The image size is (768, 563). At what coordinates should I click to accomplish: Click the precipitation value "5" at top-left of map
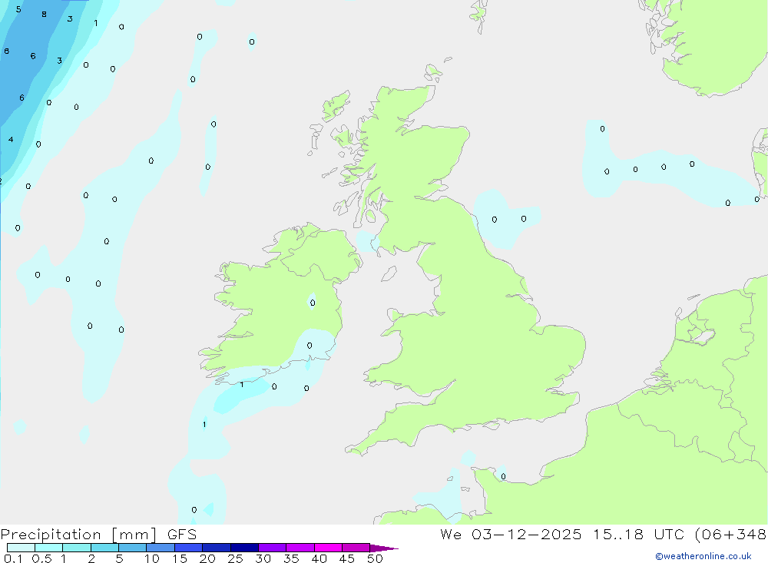pyautogui.click(x=18, y=9)
